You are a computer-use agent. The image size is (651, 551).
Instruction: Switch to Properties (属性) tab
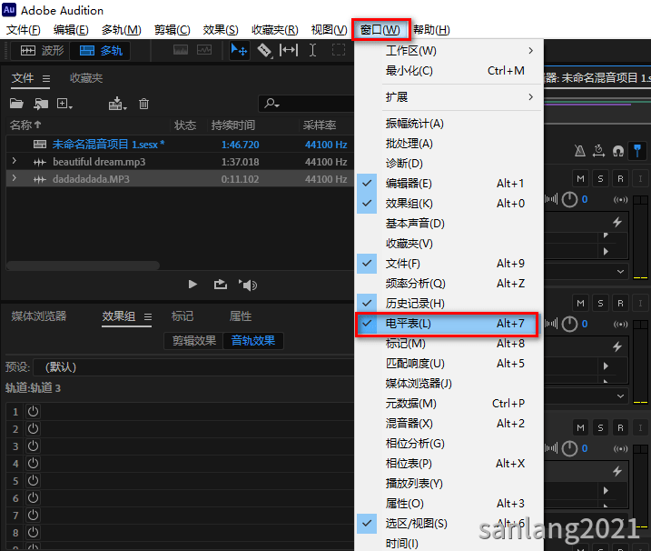coord(241,316)
